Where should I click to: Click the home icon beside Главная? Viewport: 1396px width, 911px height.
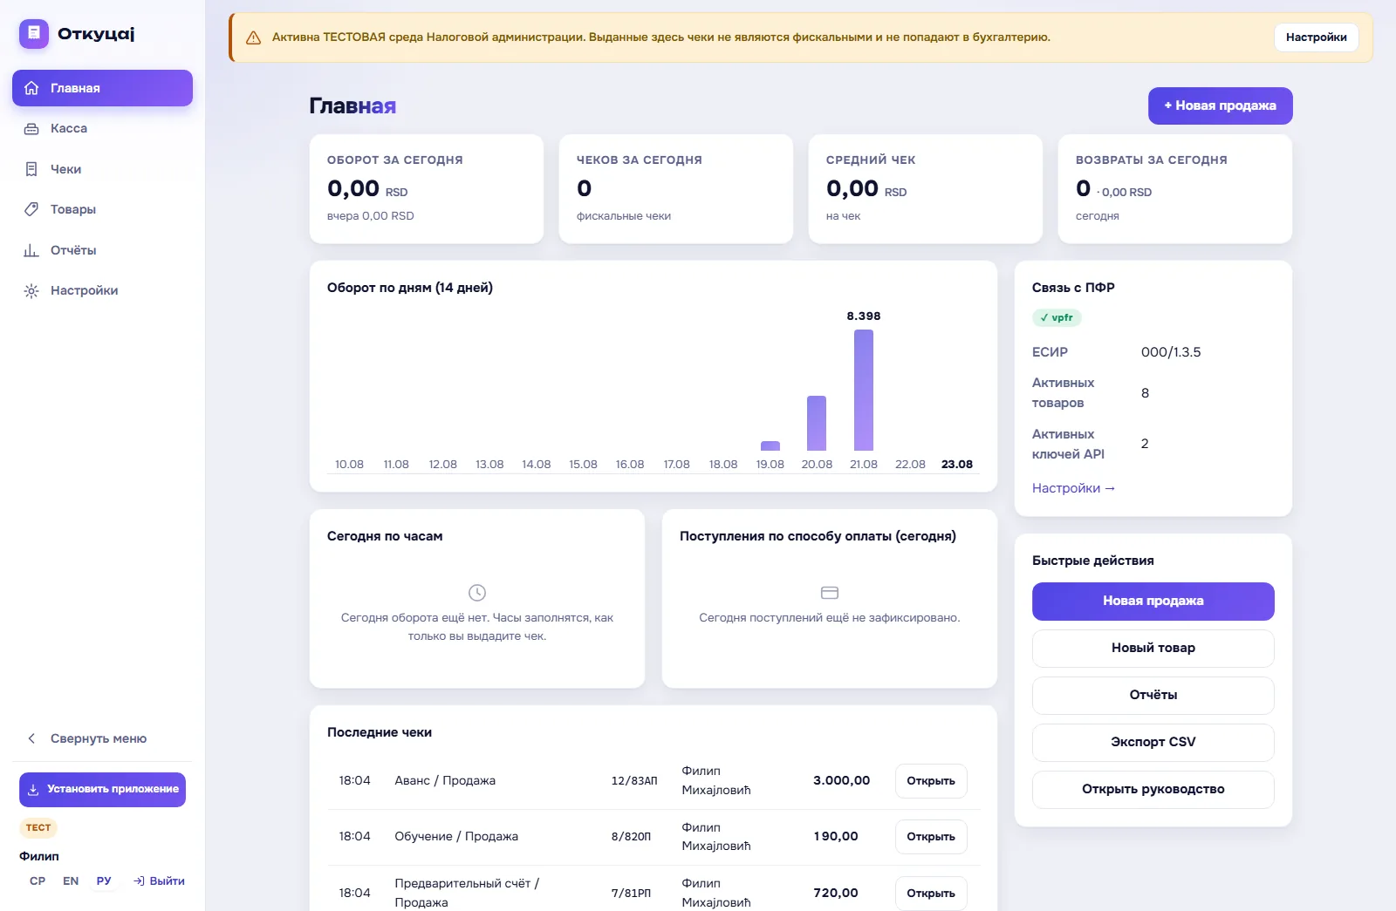[x=31, y=88]
